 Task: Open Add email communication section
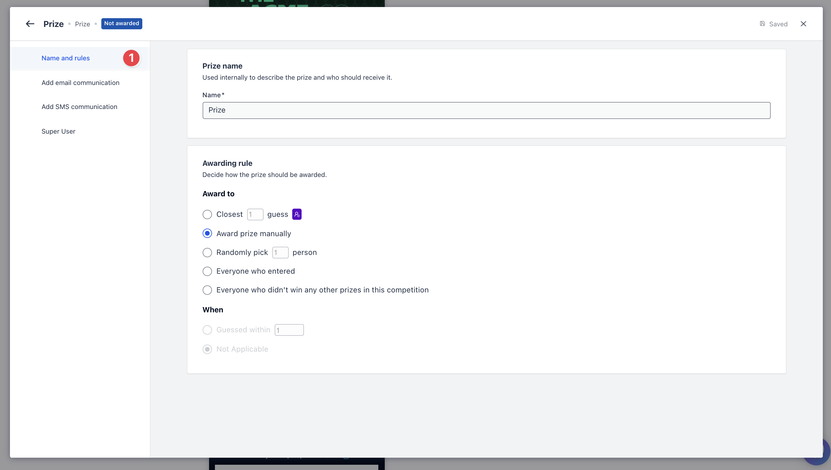tap(80, 83)
